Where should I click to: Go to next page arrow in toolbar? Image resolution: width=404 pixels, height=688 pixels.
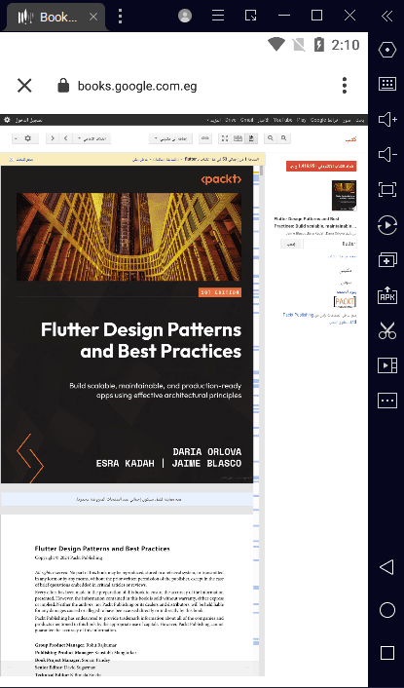[53, 138]
